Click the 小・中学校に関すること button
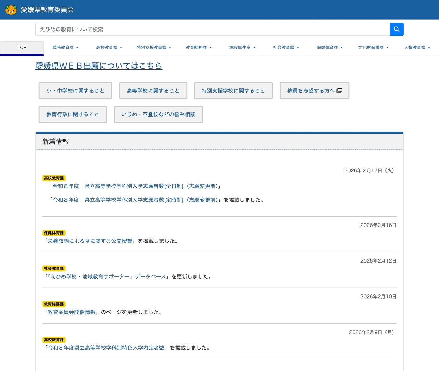The image size is (439, 371). click(75, 90)
